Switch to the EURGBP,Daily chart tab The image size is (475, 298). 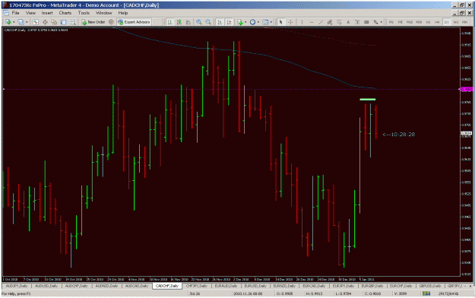tap(372, 286)
